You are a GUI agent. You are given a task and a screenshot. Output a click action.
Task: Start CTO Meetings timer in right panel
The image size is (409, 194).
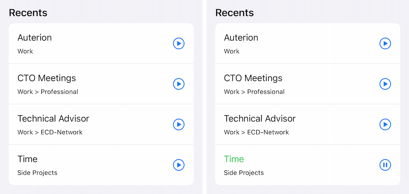(x=385, y=84)
